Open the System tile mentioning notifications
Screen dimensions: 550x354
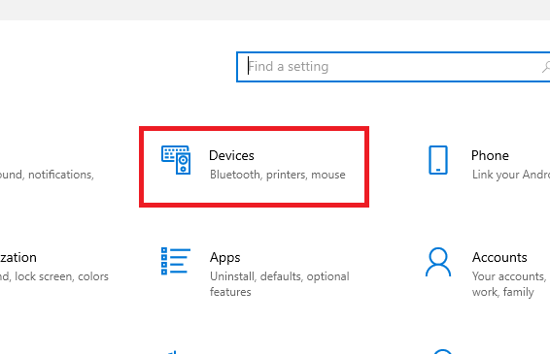coord(47,175)
